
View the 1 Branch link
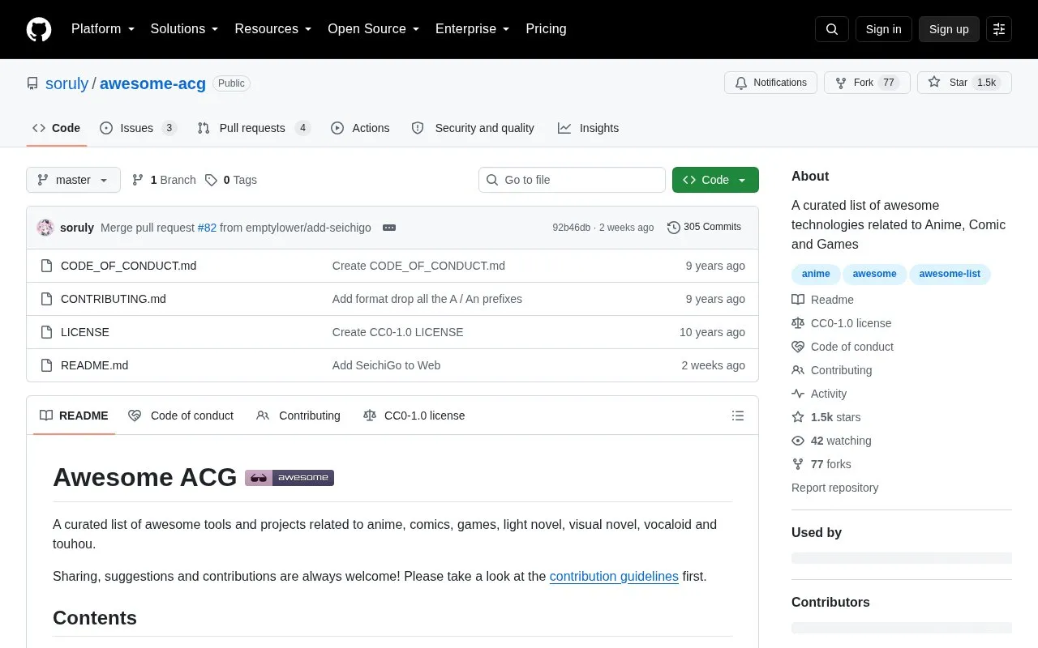(x=164, y=180)
